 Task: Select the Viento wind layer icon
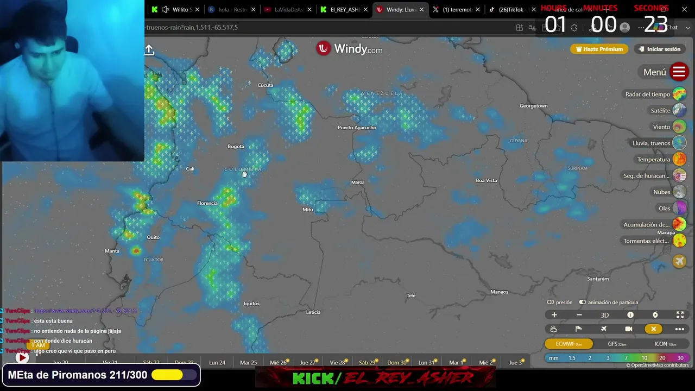(x=679, y=127)
